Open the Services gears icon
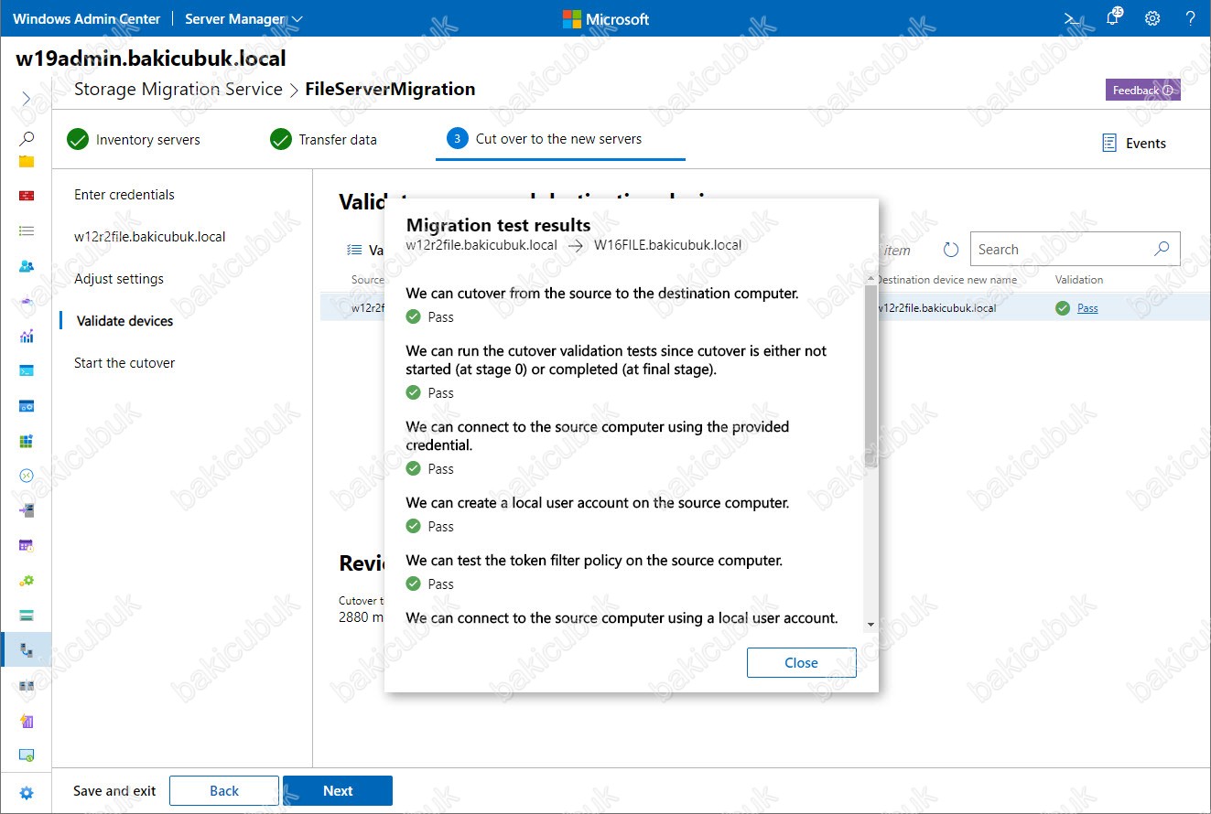This screenshot has height=814, width=1211. tap(27, 580)
